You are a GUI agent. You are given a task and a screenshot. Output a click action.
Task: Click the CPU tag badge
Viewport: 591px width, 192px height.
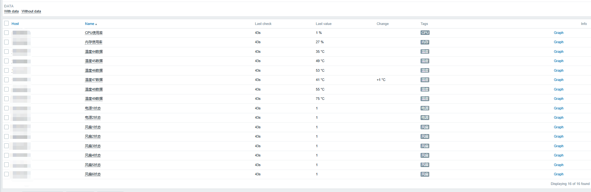coord(425,33)
